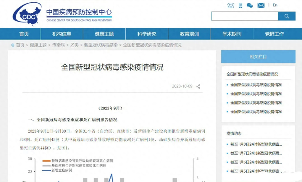
Task: Switch language via the En link
Action: pyautogui.click(x=275, y=5)
